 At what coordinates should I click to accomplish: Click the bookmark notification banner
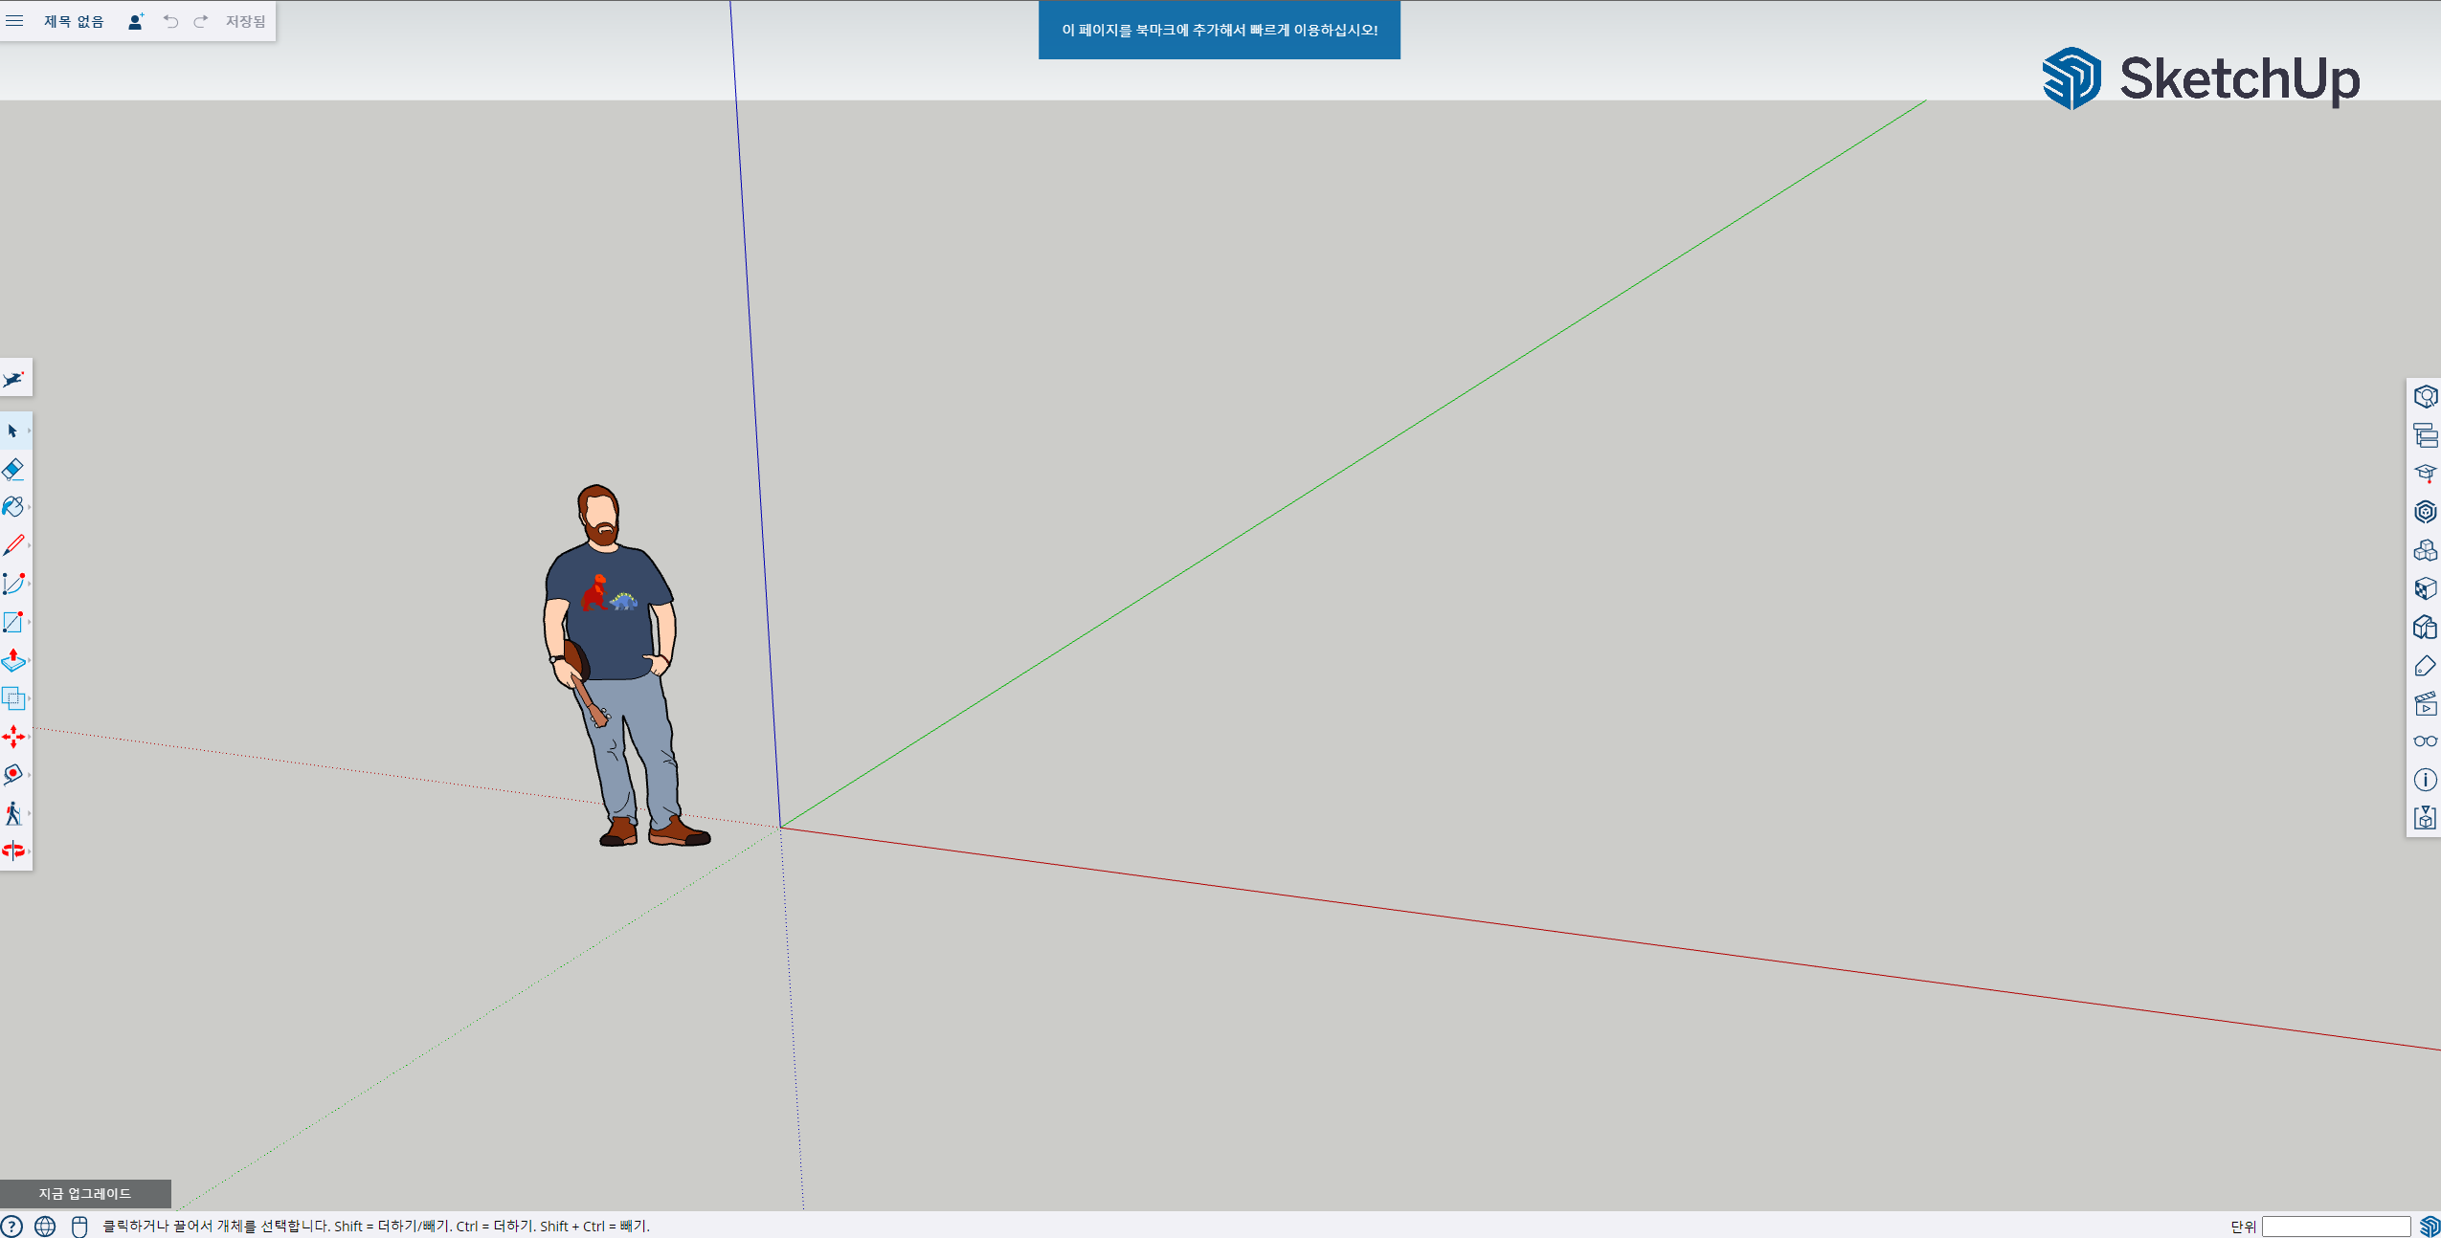pos(1219,30)
